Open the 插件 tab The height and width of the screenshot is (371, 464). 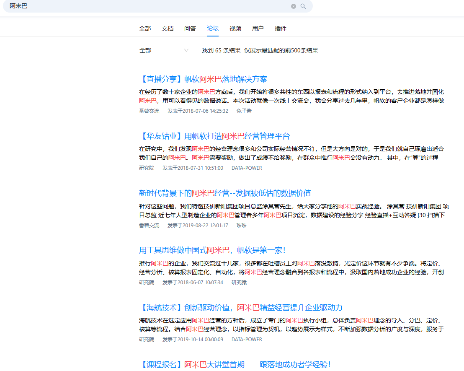coord(281,29)
